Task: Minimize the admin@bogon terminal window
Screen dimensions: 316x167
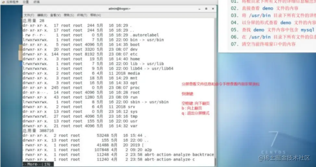Action: click(199, 9)
